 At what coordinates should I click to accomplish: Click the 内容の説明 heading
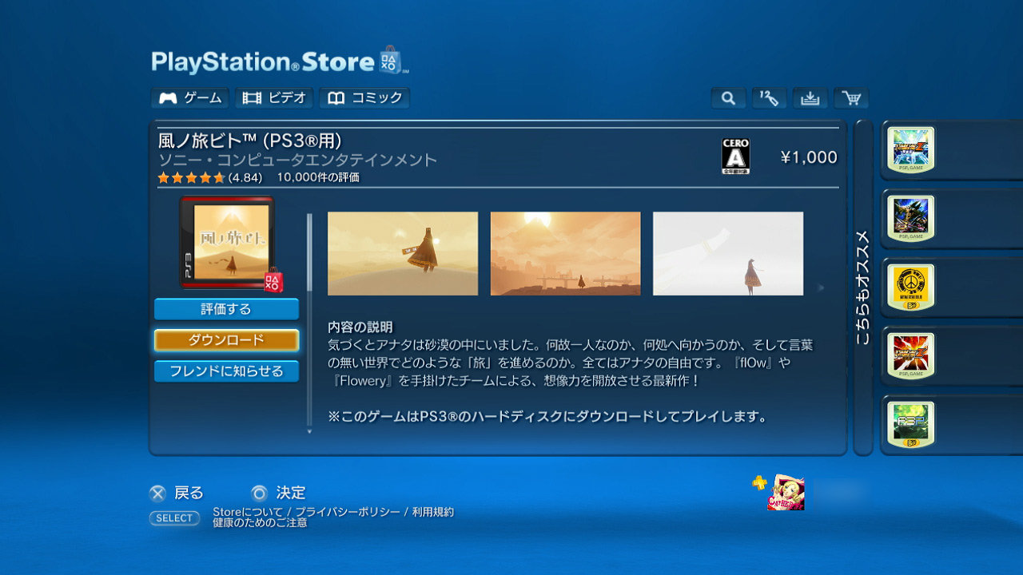[x=360, y=327]
